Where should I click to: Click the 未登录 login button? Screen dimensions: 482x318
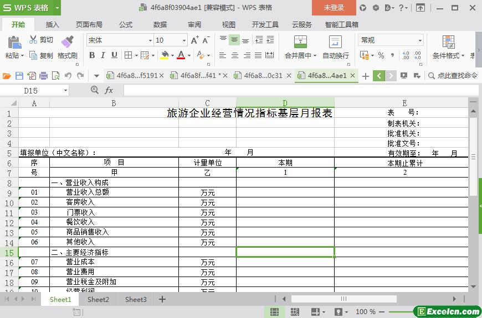(334, 8)
